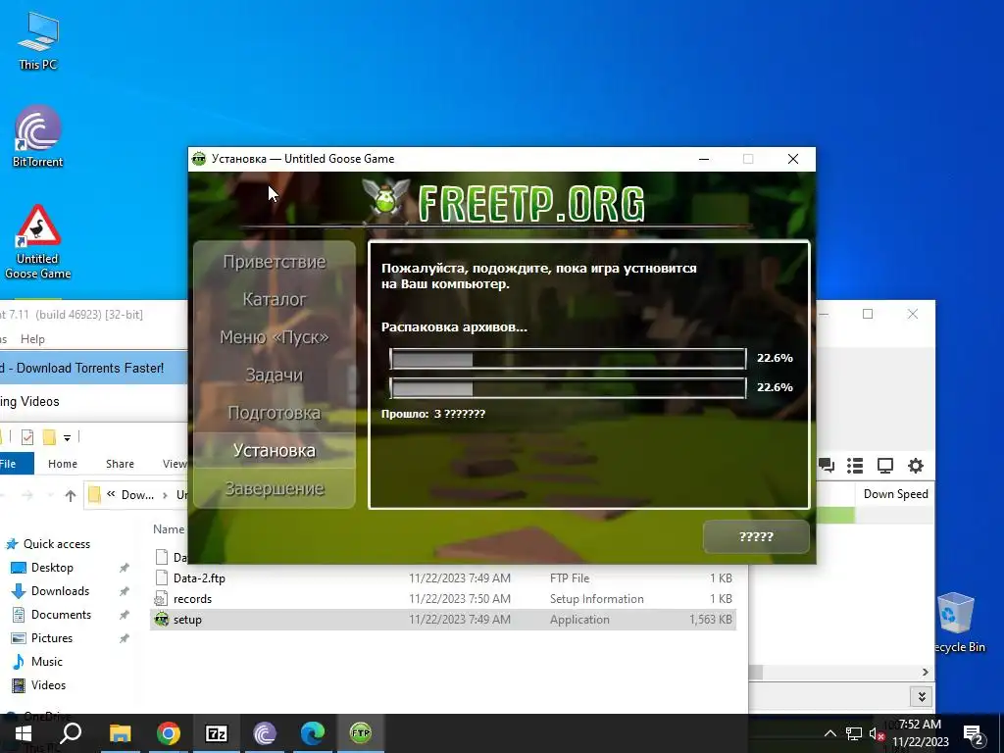Open BitTorrent Help menu

click(32, 339)
